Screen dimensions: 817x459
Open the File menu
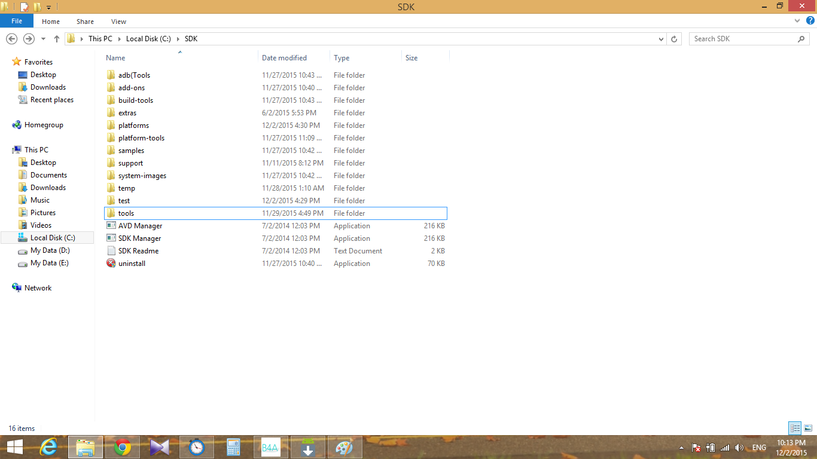(x=17, y=21)
